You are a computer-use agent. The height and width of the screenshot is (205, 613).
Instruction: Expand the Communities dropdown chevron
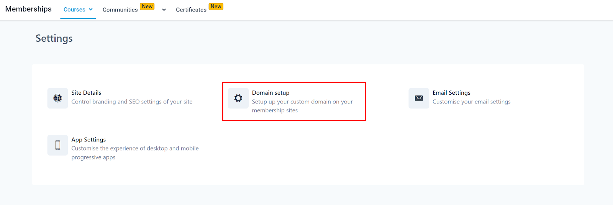pyautogui.click(x=164, y=10)
